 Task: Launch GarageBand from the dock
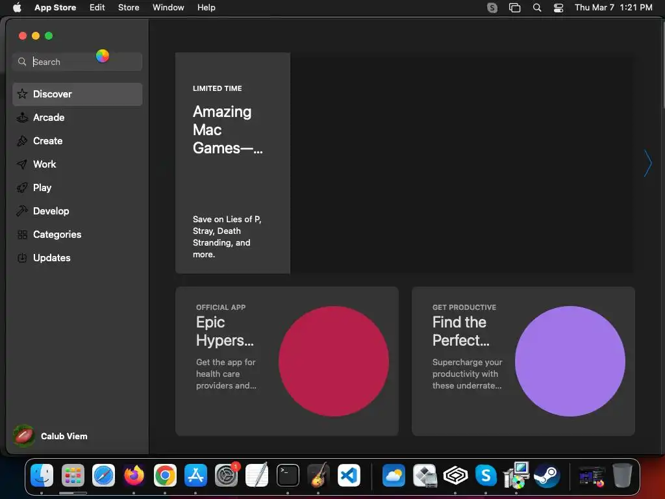coord(318,475)
